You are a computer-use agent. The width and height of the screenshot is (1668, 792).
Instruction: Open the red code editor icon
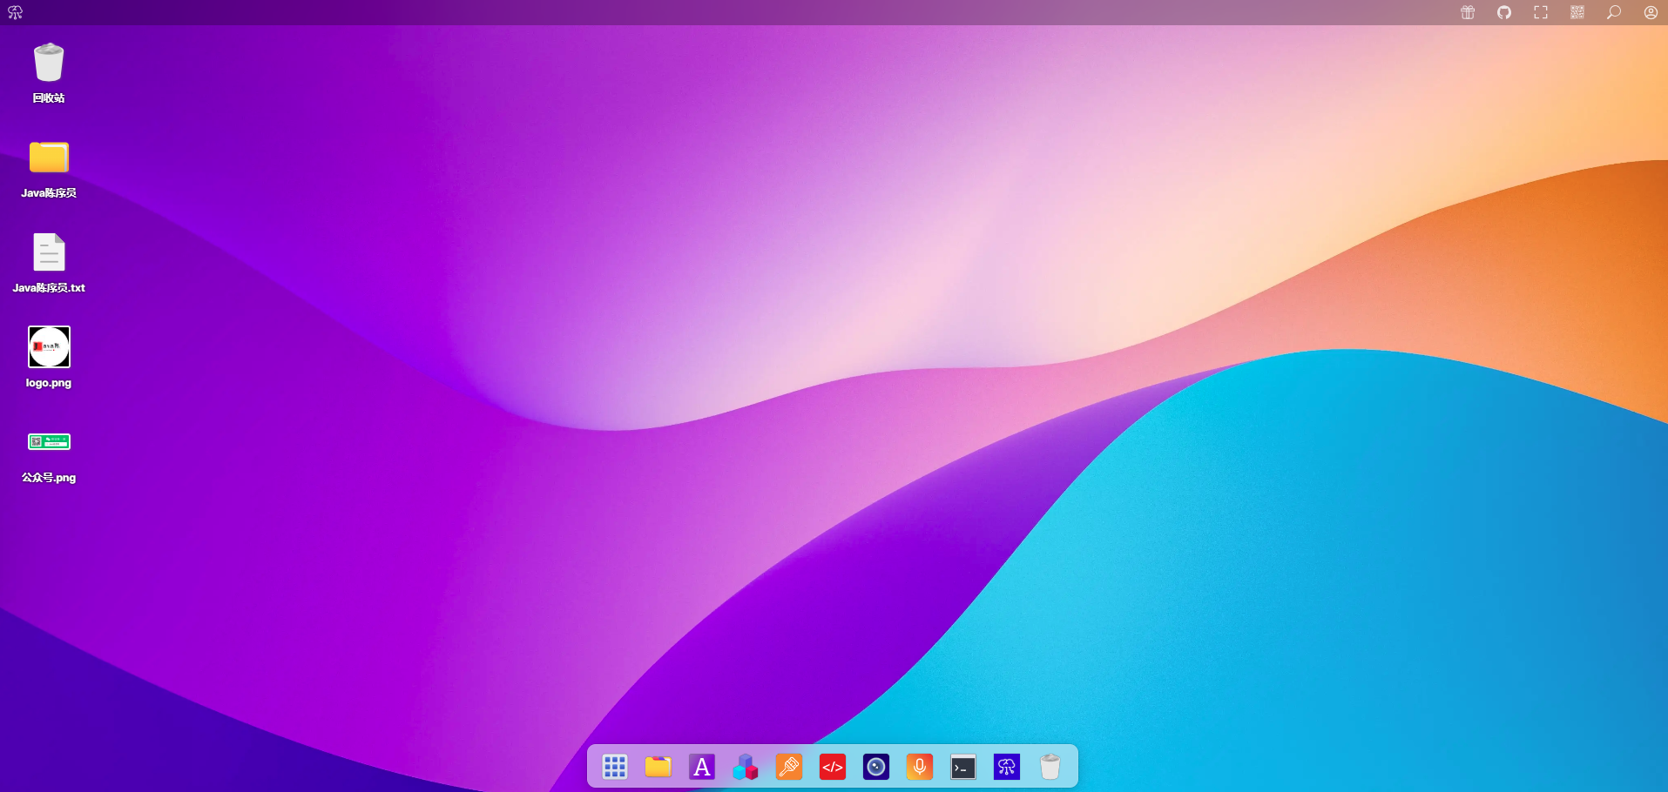[x=833, y=767]
